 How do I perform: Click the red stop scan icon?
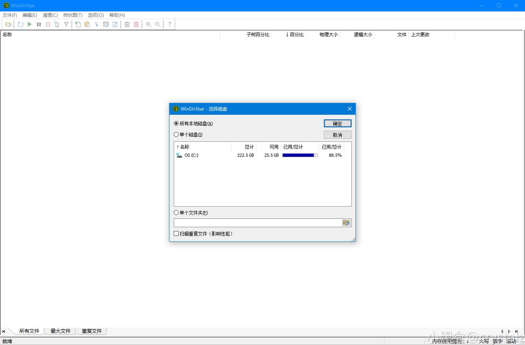pos(48,24)
